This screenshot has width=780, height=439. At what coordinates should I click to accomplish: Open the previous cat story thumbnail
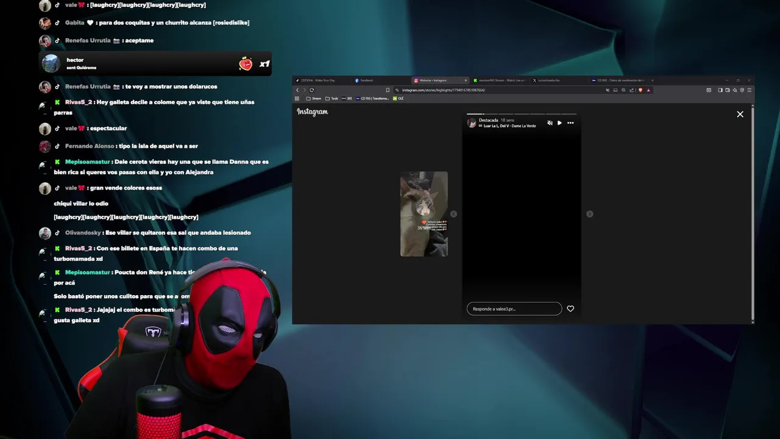[x=424, y=214]
